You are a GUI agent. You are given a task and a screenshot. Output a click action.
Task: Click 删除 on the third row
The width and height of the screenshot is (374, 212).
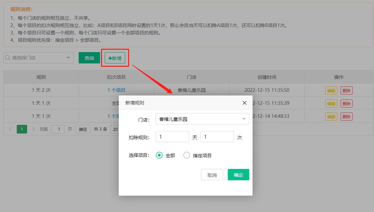coord(346,117)
